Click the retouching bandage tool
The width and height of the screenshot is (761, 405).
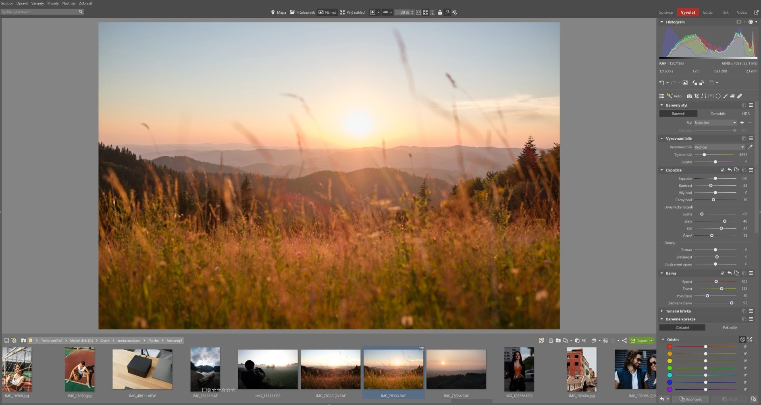click(740, 96)
